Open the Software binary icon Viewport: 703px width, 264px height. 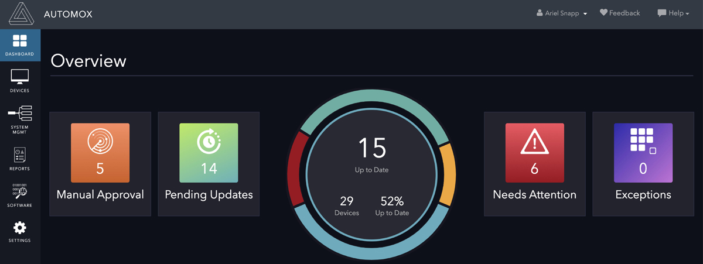pos(20,192)
